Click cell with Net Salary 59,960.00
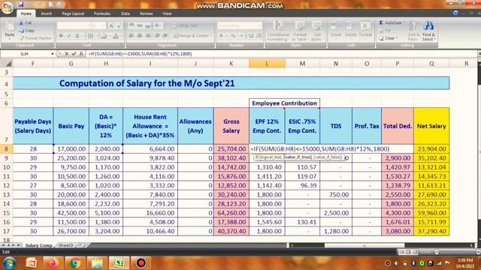481x270 pixels. [431, 213]
